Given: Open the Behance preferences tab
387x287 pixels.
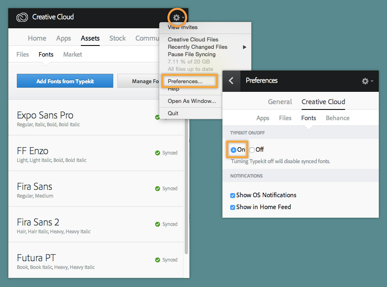Looking at the screenshot, I should [x=337, y=118].
